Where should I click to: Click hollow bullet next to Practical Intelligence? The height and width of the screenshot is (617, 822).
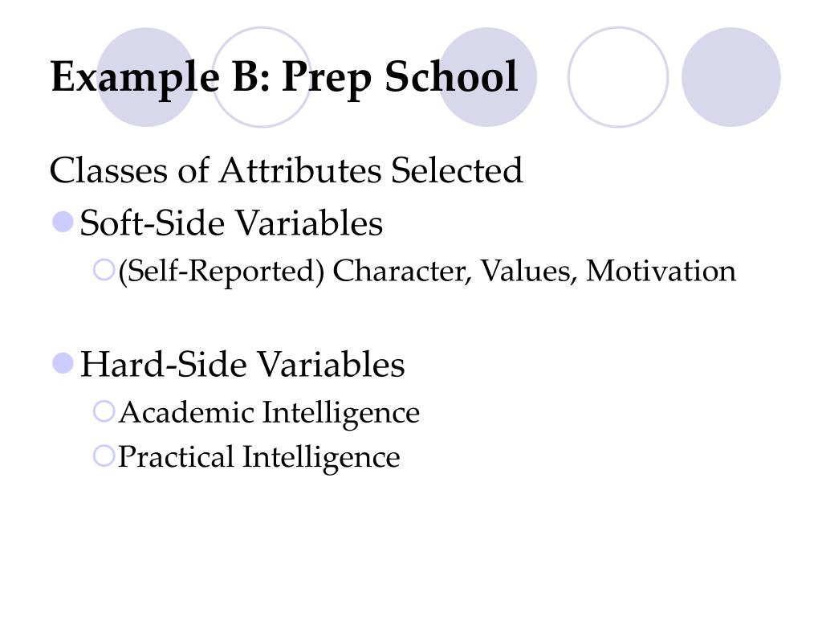pyautogui.click(x=104, y=456)
